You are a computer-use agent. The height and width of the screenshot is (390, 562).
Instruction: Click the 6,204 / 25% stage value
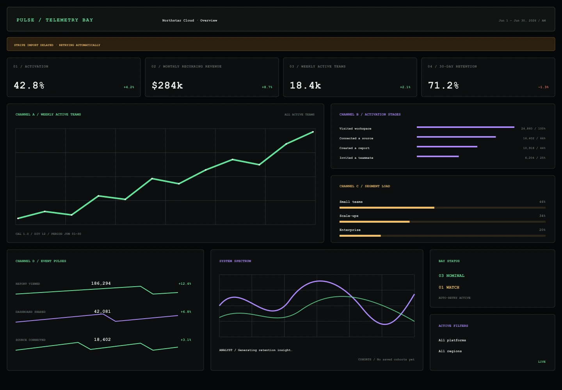(x=535, y=158)
